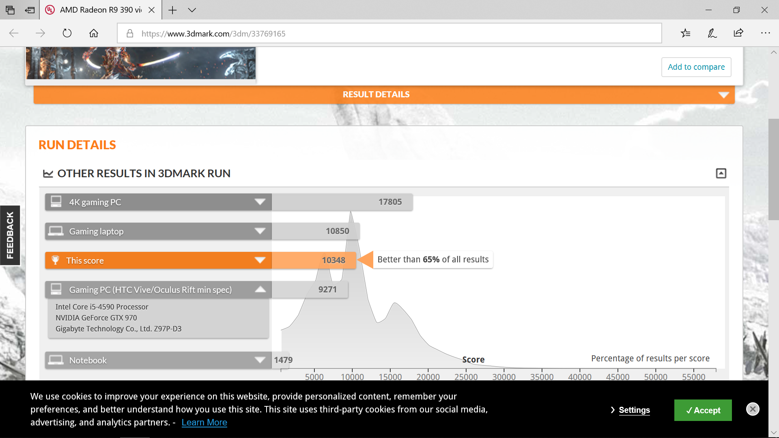Expand the Gaming laptop row
The image size is (779, 438).
pos(260,231)
